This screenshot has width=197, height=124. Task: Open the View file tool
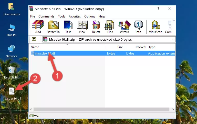click(82, 27)
